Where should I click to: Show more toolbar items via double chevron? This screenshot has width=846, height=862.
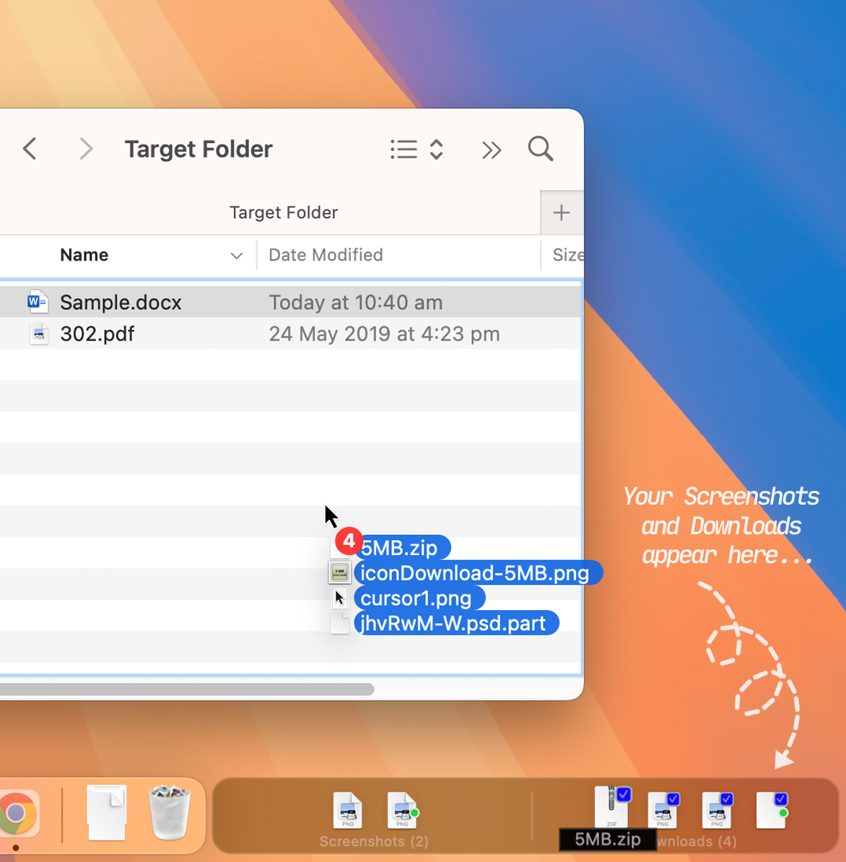[492, 149]
